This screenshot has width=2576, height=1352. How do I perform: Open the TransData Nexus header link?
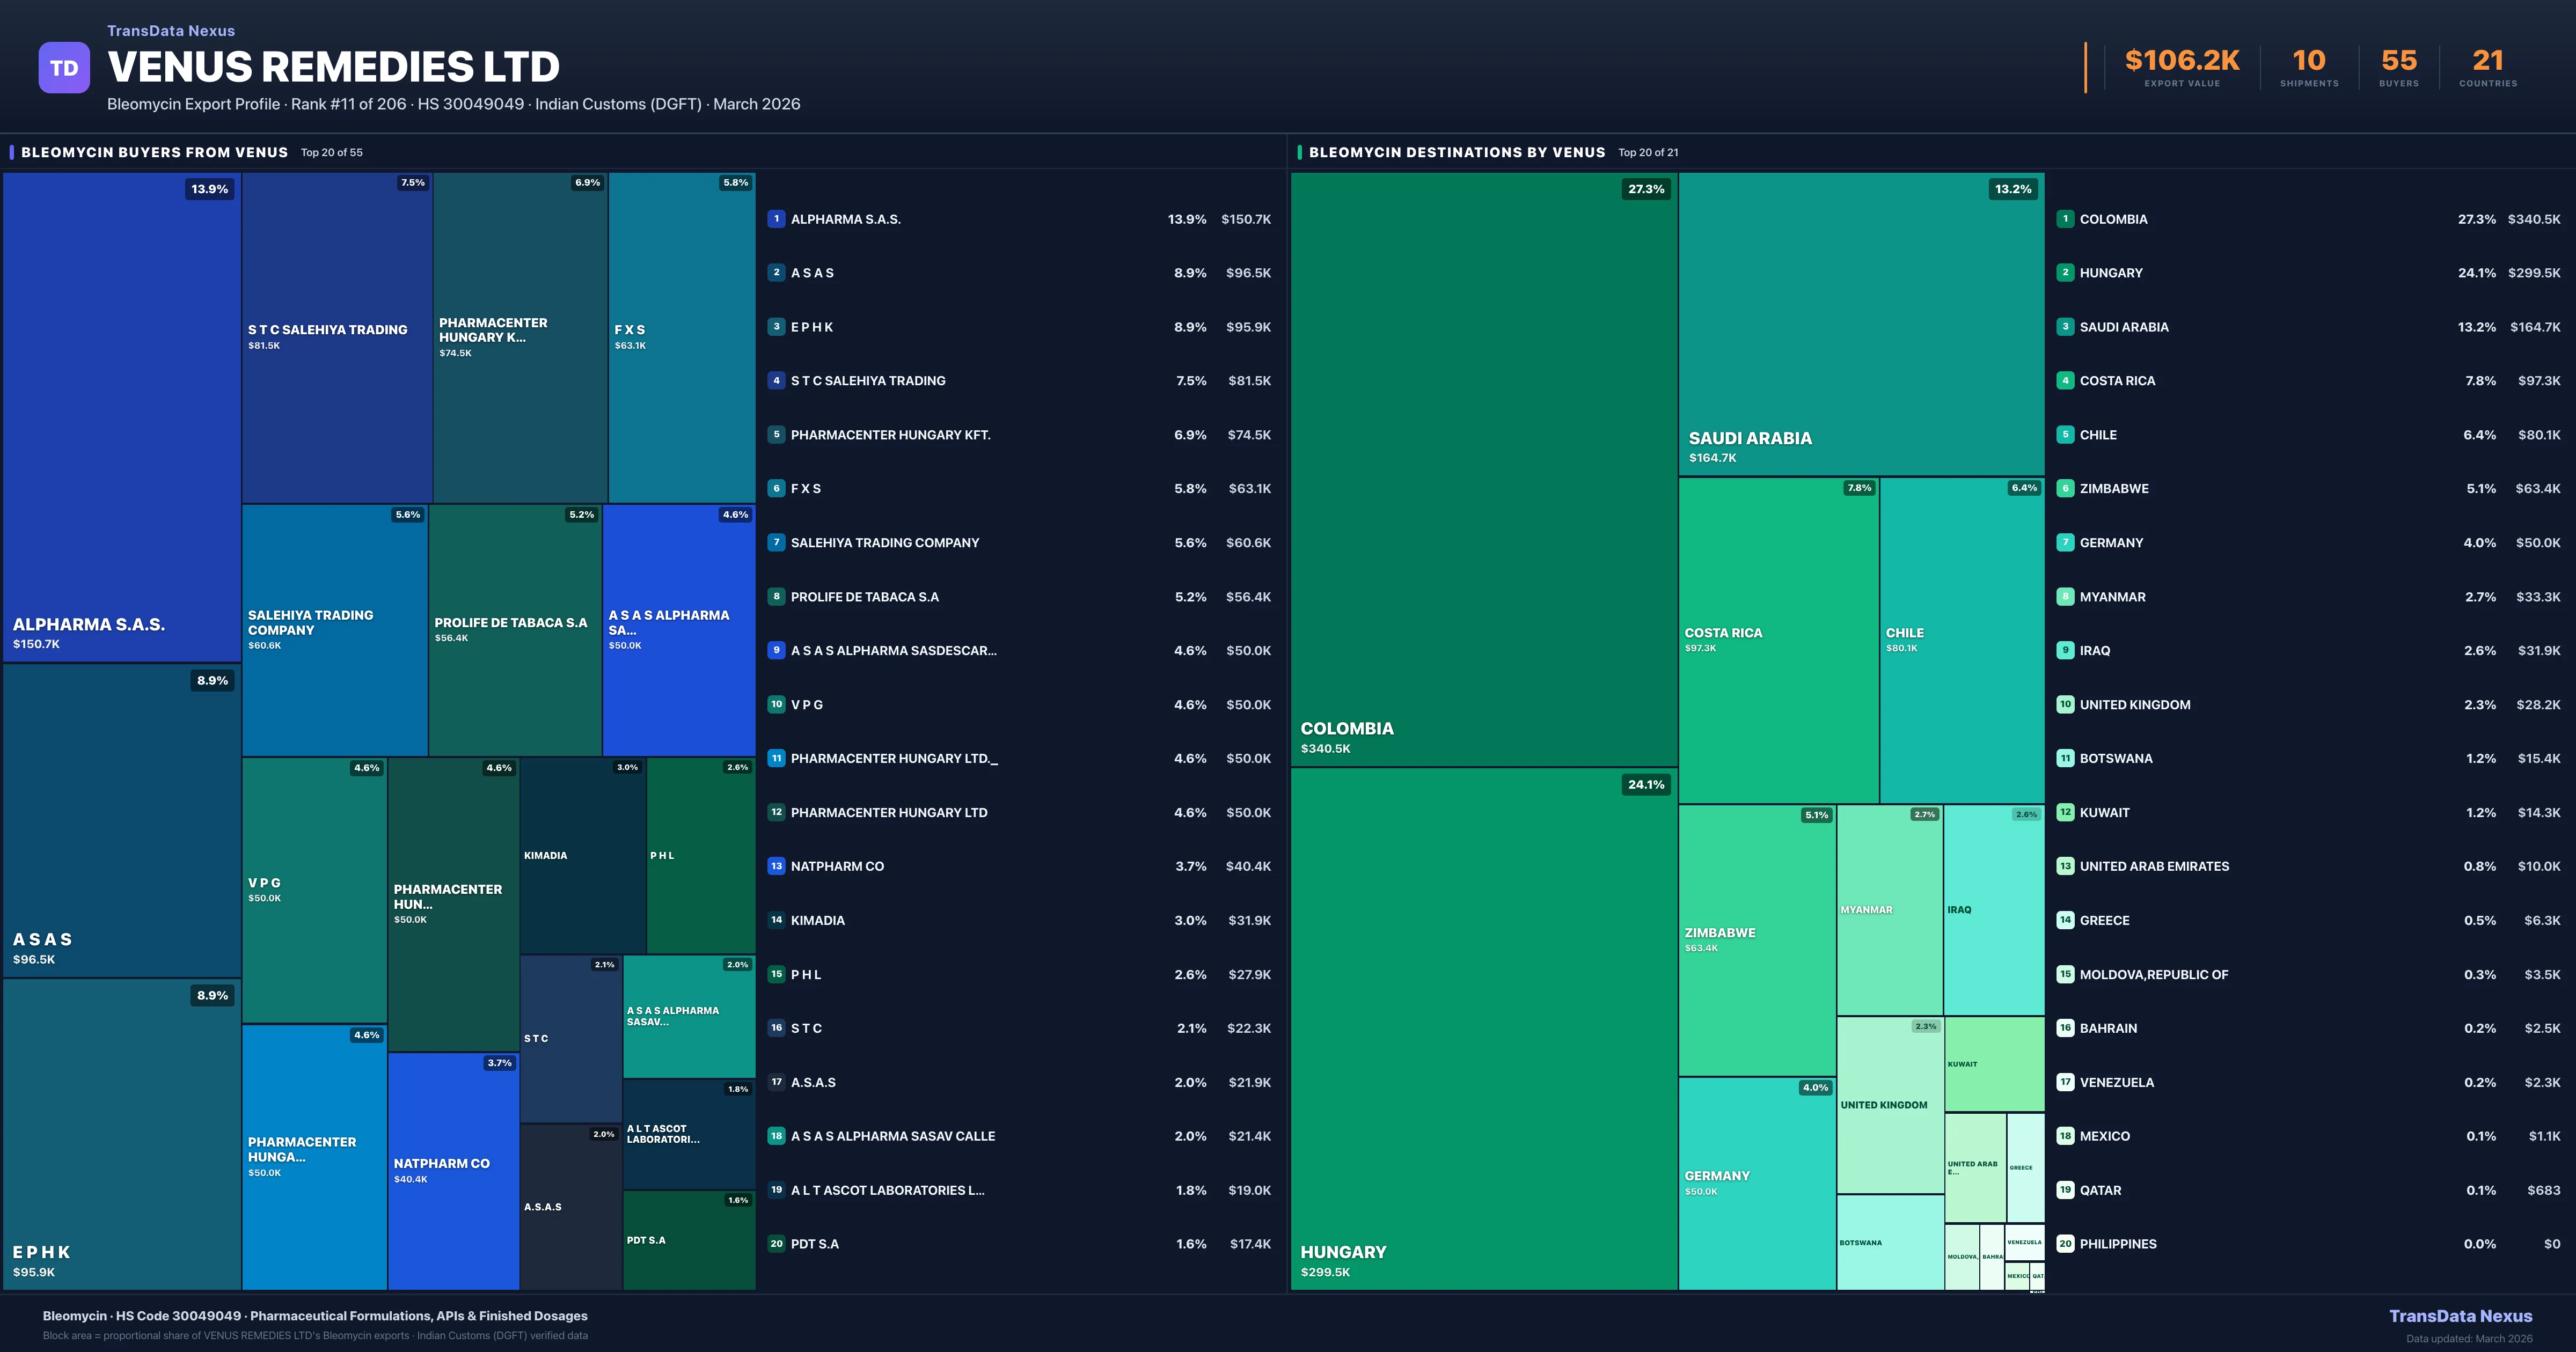tap(171, 31)
